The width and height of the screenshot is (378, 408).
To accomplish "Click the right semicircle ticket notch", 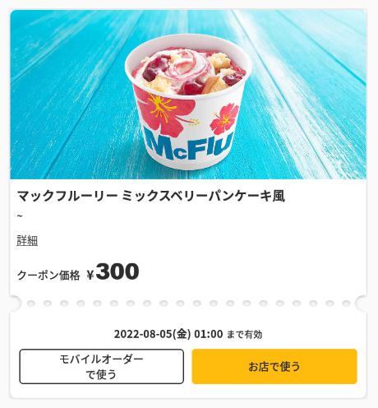I will tap(361, 304).
